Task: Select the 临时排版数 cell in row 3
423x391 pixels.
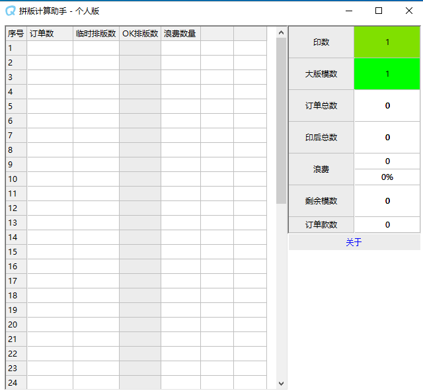Action: (x=96, y=77)
